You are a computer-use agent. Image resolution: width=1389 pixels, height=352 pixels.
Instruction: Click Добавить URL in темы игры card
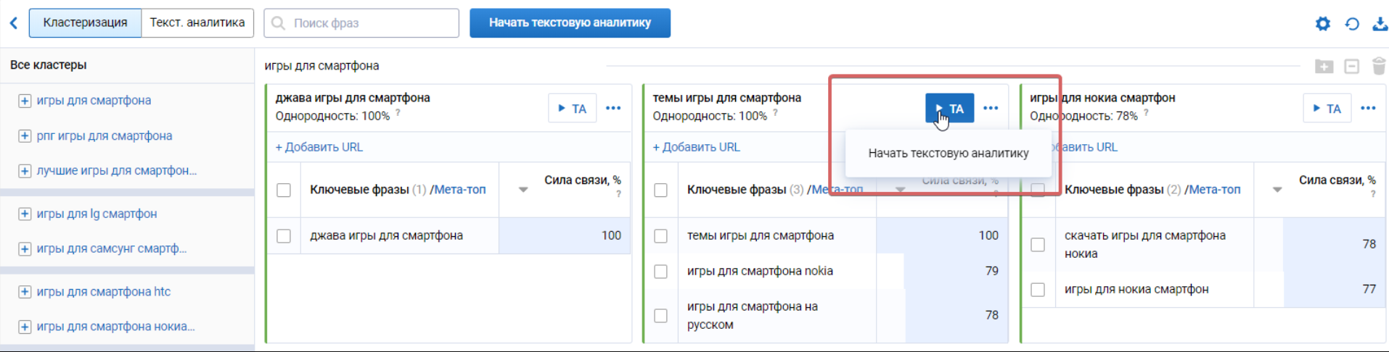[x=697, y=147]
